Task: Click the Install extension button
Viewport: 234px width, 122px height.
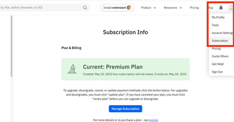Action: (x=117, y=8)
